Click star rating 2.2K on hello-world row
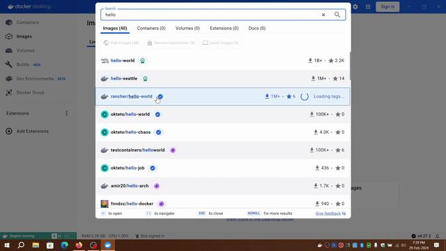The height and width of the screenshot is (251, 446). (337, 61)
